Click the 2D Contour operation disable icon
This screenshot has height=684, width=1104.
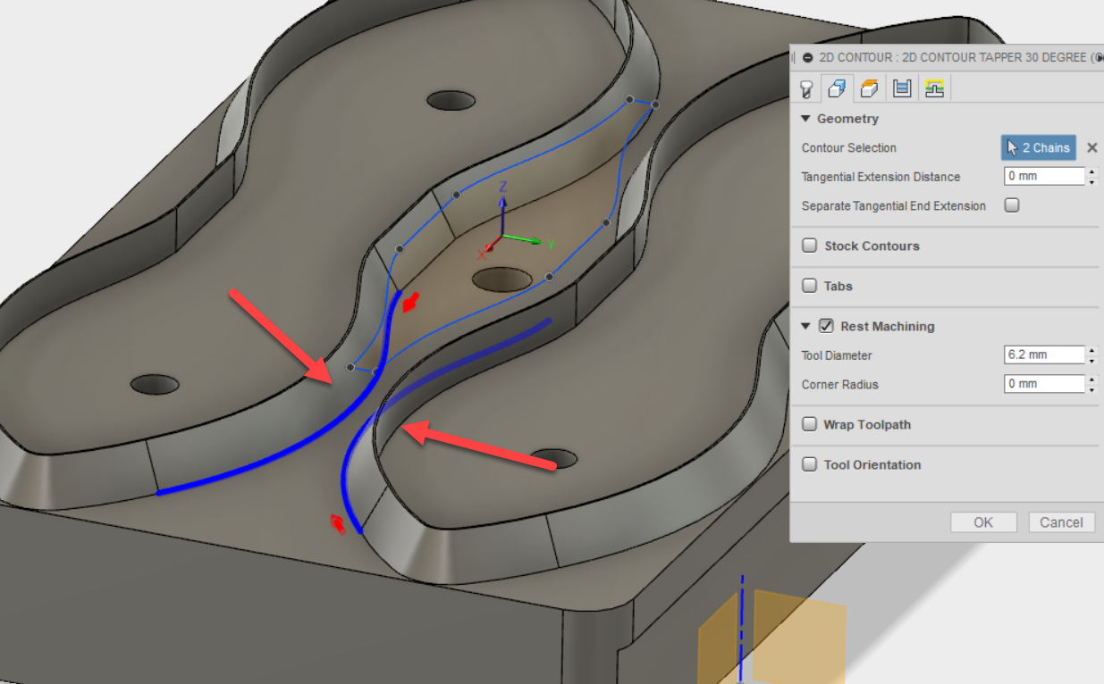pos(808,57)
